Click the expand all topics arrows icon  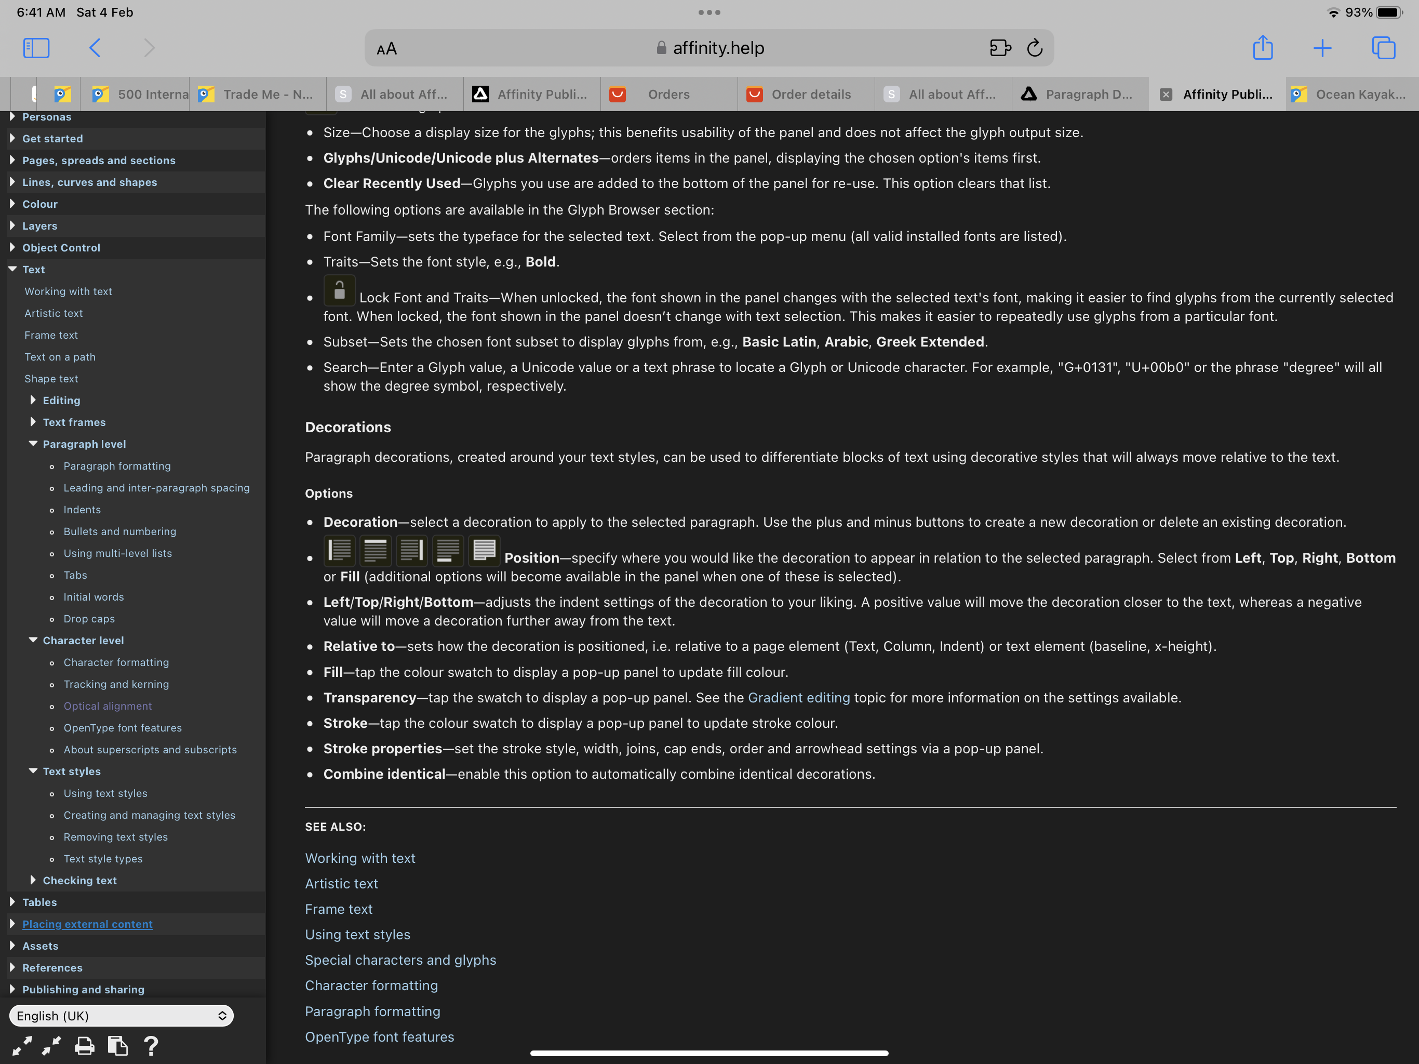pyautogui.click(x=22, y=1046)
